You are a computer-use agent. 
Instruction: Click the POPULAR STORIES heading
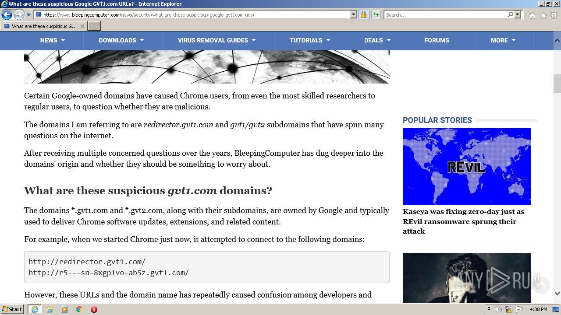click(x=437, y=120)
